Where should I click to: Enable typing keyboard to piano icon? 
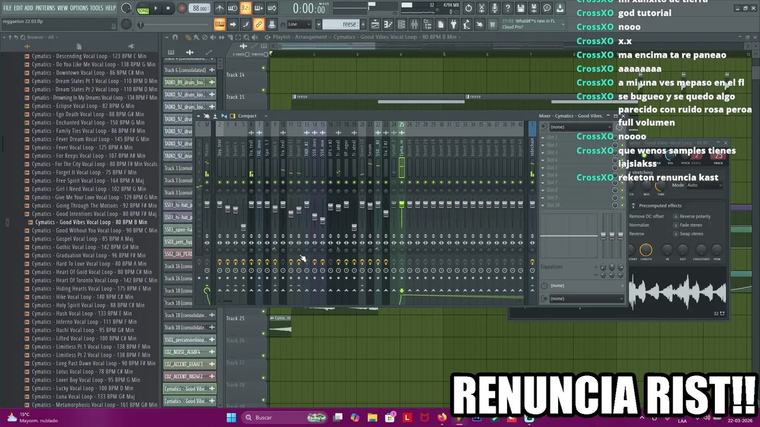tap(220, 24)
